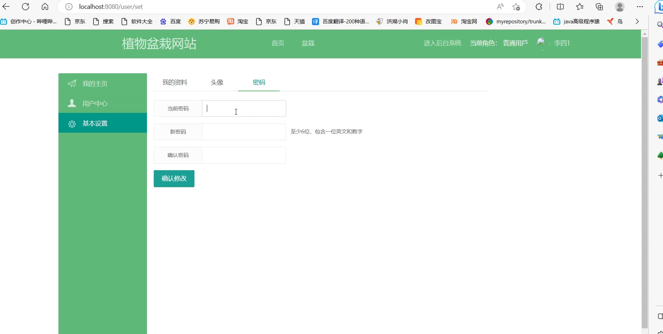Switch to 密码 tab
The width and height of the screenshot is (663, 334).
(x=259, y=82)
